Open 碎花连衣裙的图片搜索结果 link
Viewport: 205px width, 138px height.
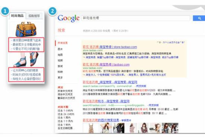[x=101, y=120]
